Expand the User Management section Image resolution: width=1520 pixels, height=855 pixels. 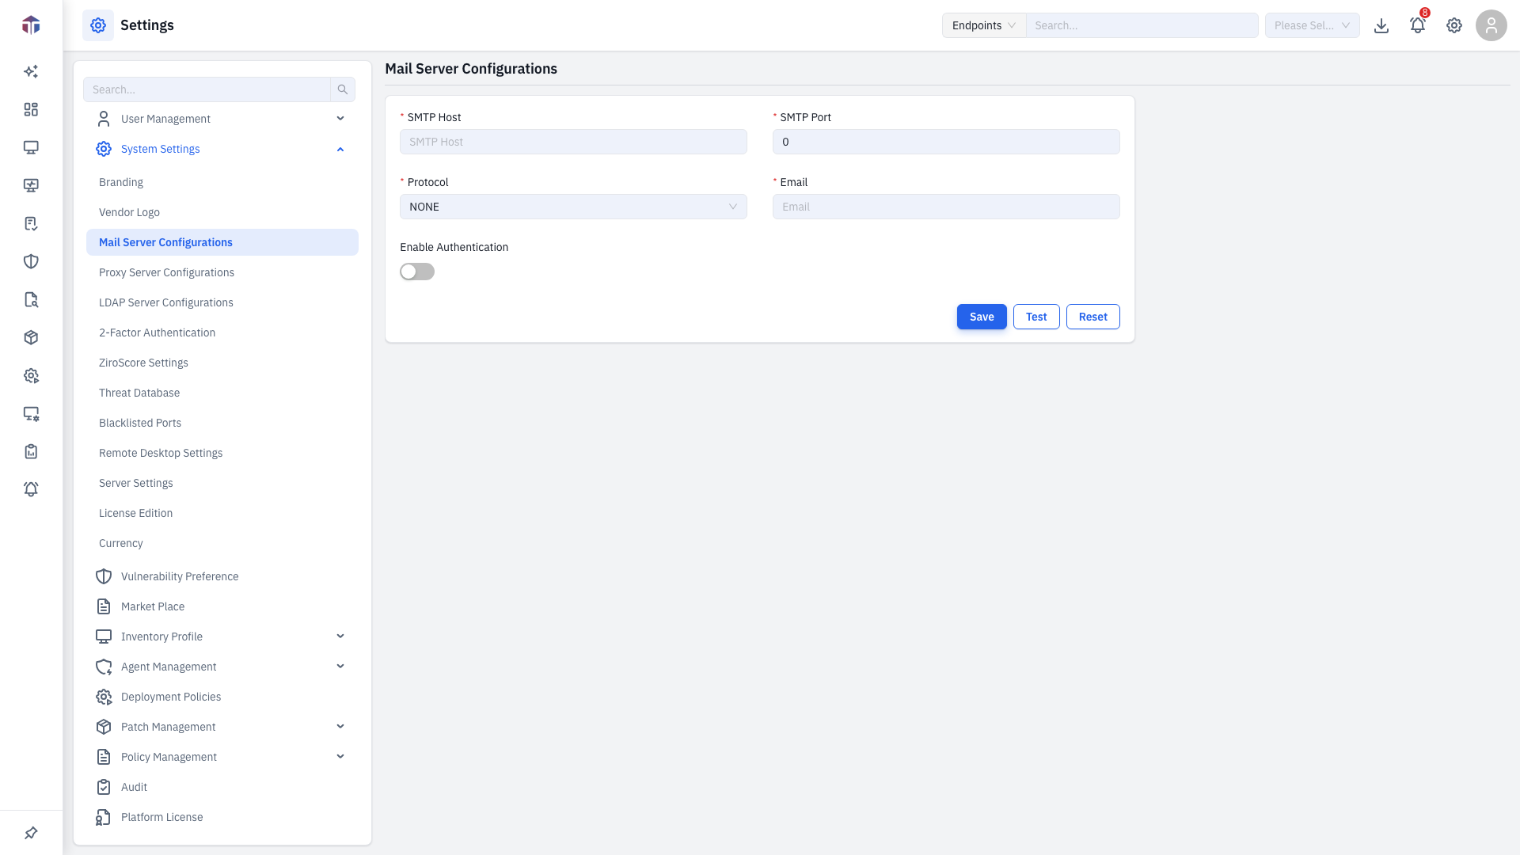(222, 119)
